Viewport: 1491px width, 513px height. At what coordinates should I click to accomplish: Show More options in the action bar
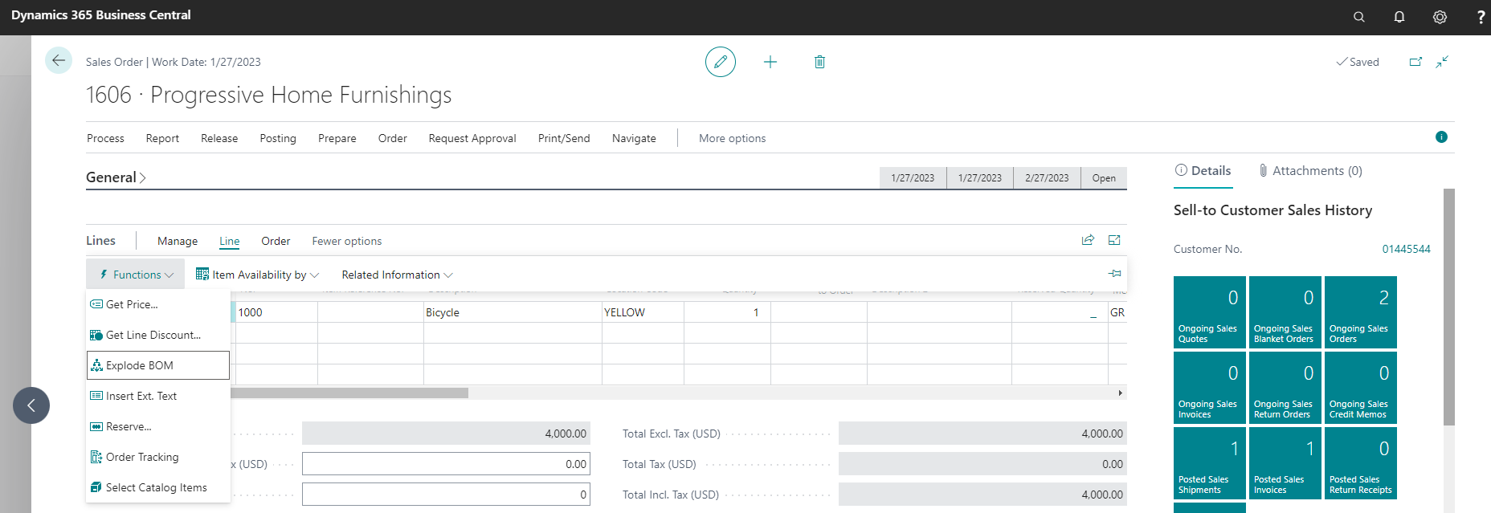733,138
